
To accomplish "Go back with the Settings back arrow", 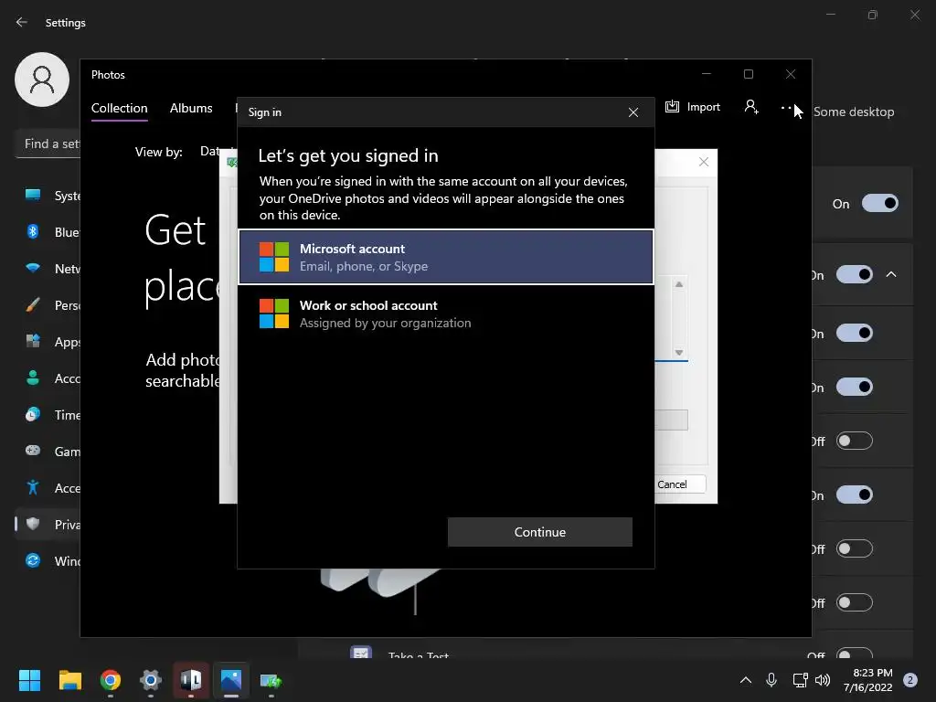I will (22, 22).
